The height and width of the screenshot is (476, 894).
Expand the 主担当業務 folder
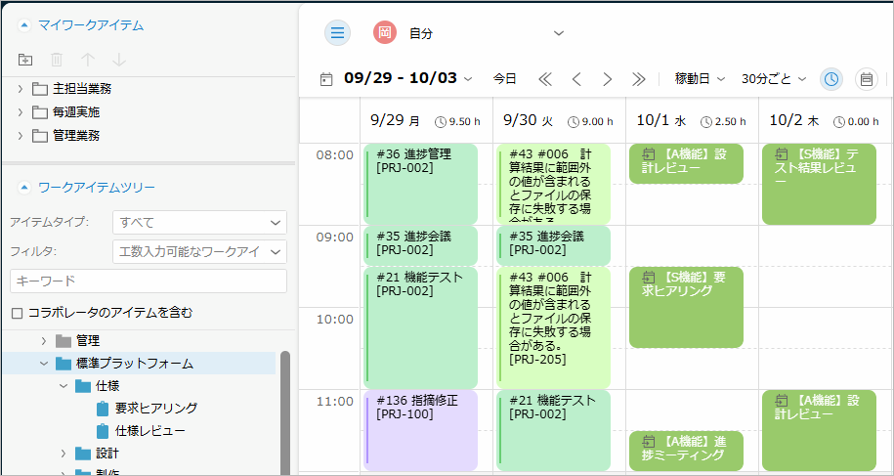coord(20,89)
